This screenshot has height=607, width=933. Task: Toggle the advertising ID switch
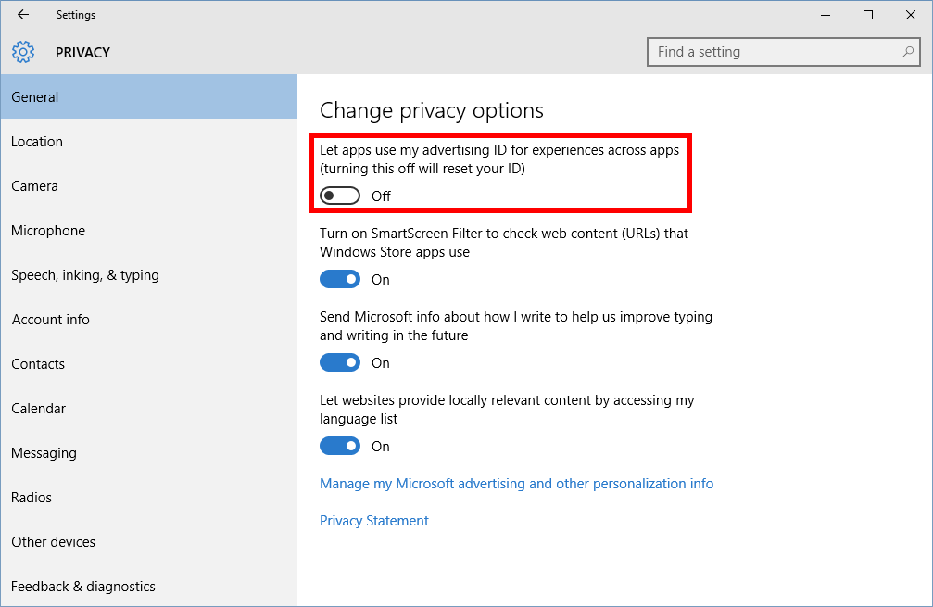[x=339, y=196]
